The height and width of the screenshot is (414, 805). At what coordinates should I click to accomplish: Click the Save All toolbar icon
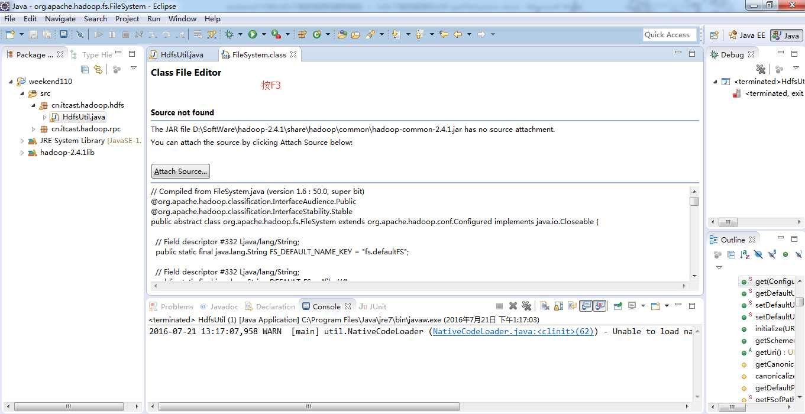(47, 34)
